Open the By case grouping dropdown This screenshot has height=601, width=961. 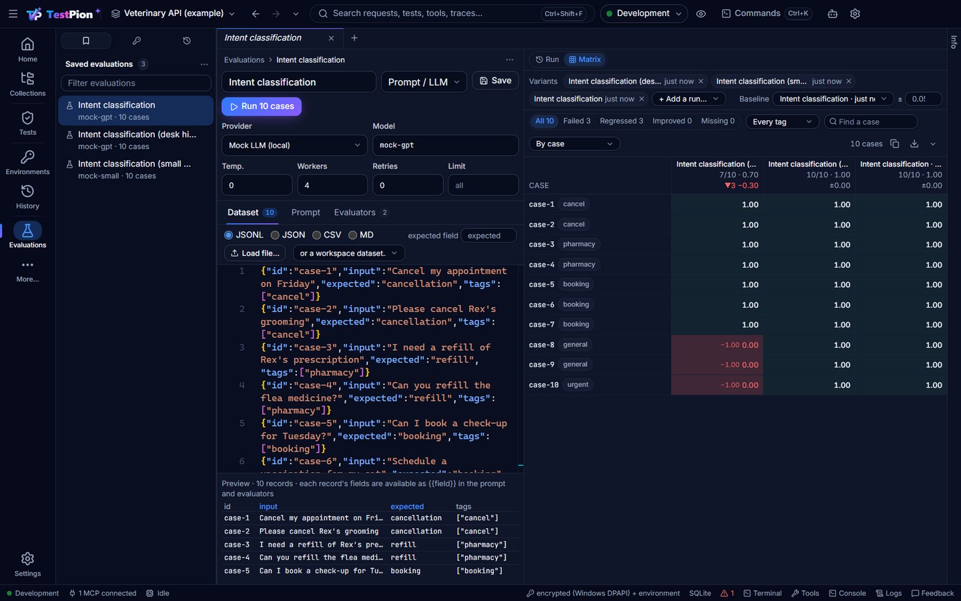point(574,144)
